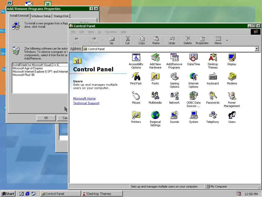Click the Task Scheduler tray icon

point(239,194)
